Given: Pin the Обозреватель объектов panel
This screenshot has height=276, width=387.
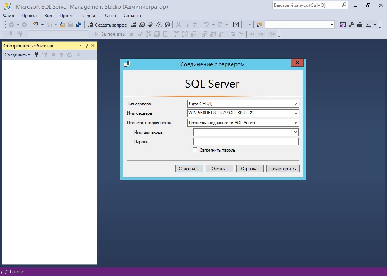Looking at the screenshot, I should [86, 45].
